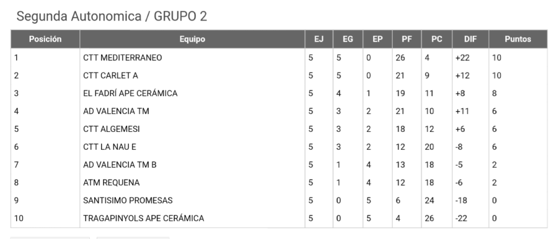Click the EJ column header
The image size is (554, 239).
tap(319, 39)
